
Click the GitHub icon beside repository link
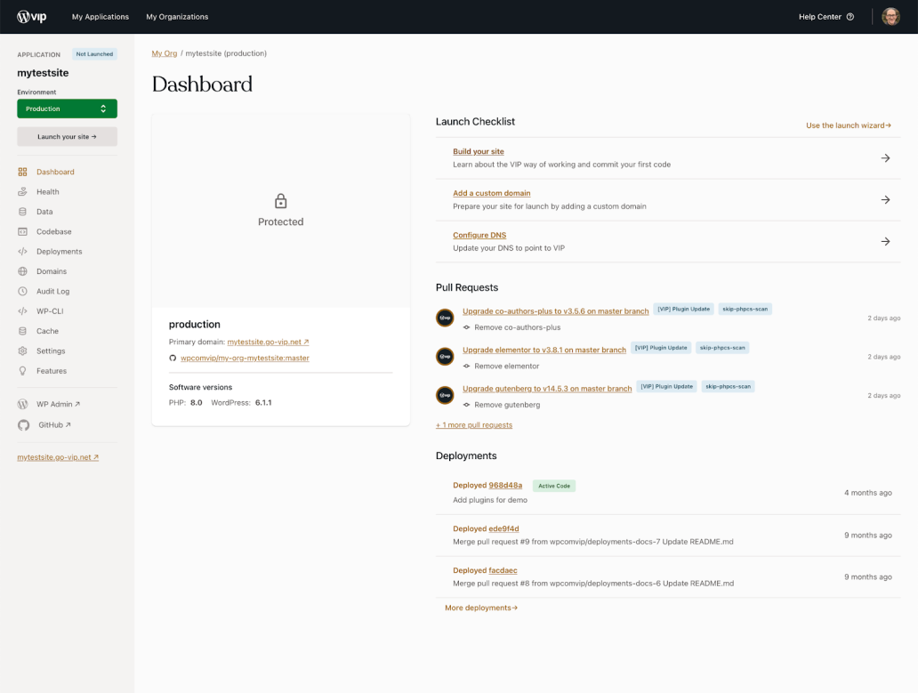(x=173, y=358)
